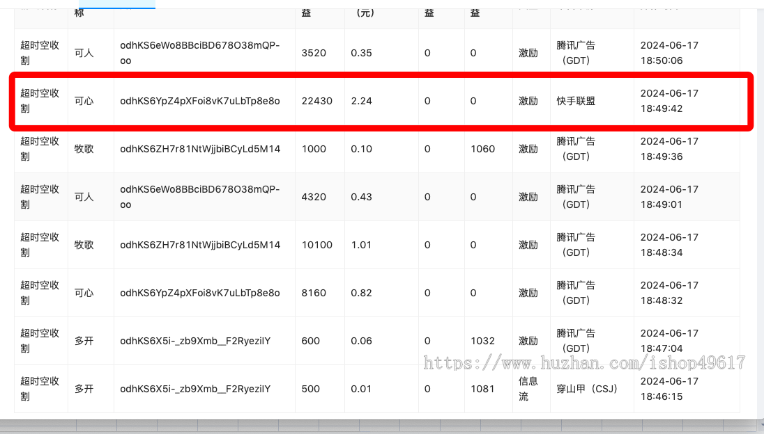Click the value 1060
The height and width of the screenshot is (434, 764).
coord(482,150)
